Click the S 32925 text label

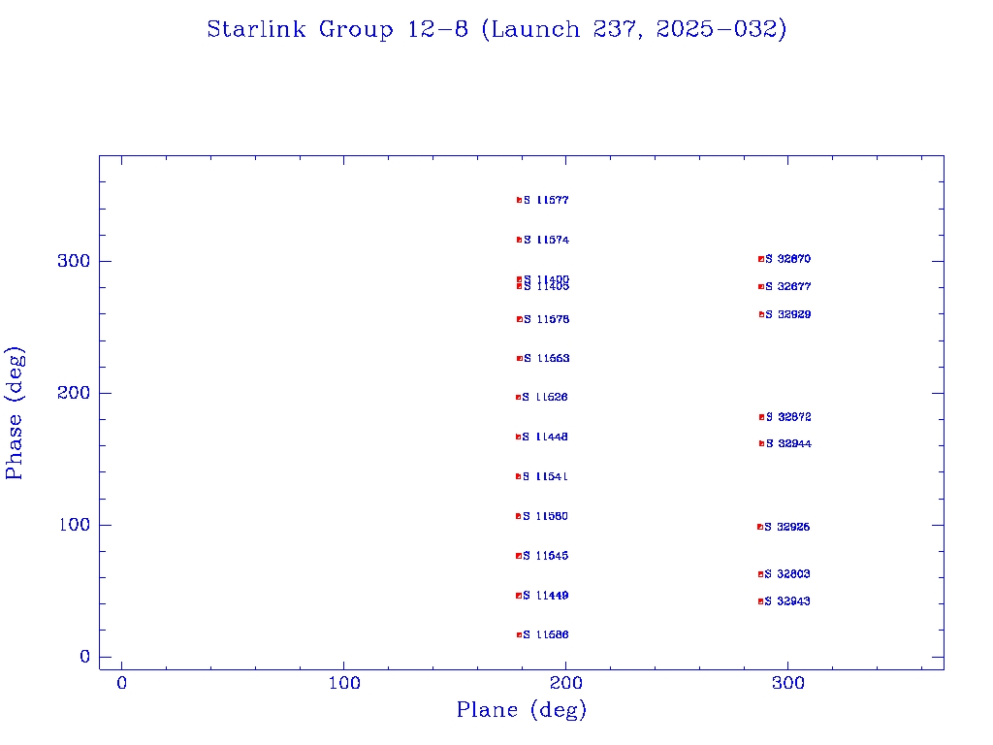pos(786,528)
